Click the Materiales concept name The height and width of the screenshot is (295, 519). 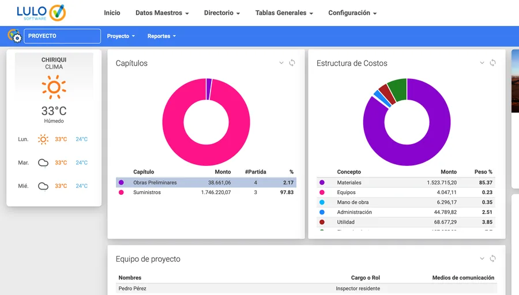(x=349, y=183)
